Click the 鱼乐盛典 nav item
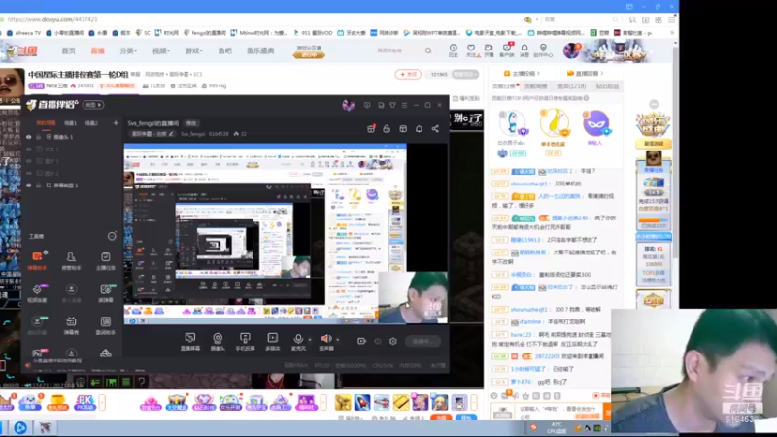 (260, 50)
